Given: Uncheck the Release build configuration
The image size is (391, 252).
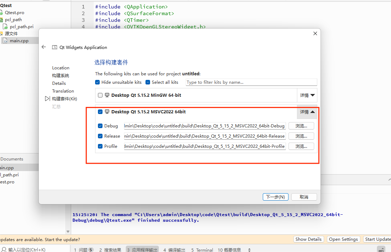Looking at the screenshot, I should (x=100, y=136).
